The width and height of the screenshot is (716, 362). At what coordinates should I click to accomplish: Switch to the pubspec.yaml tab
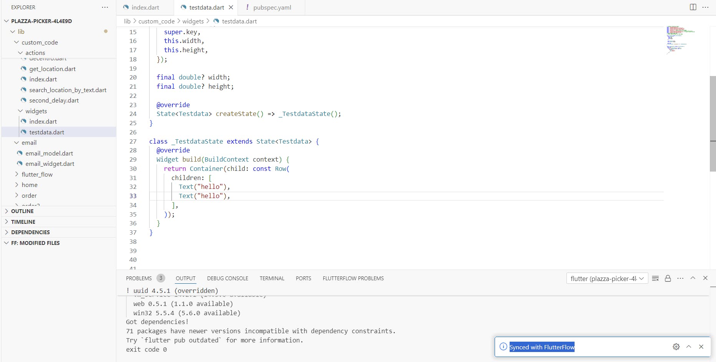[272, 7]
